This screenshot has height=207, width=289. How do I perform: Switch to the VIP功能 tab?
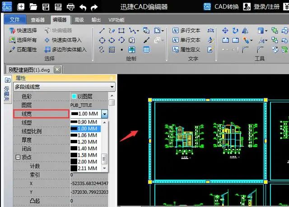(117, 20)
